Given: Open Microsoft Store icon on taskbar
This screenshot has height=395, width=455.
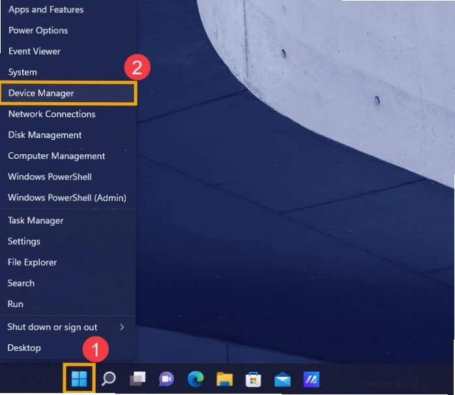Looking at the screenshot, I should pos(253,379).
